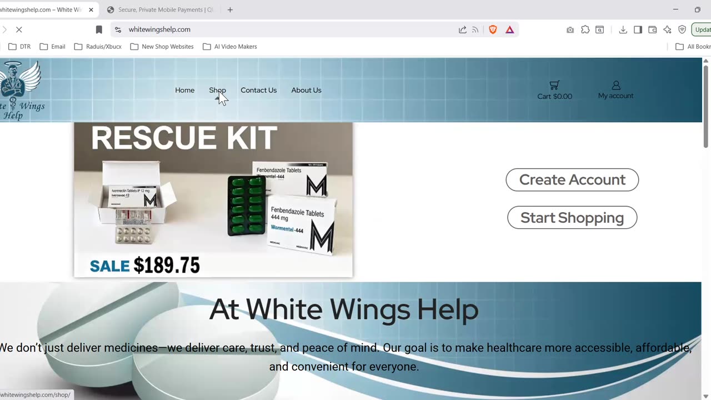Stop loading the page
Screen dimensions: 711x400
(19, 29)
